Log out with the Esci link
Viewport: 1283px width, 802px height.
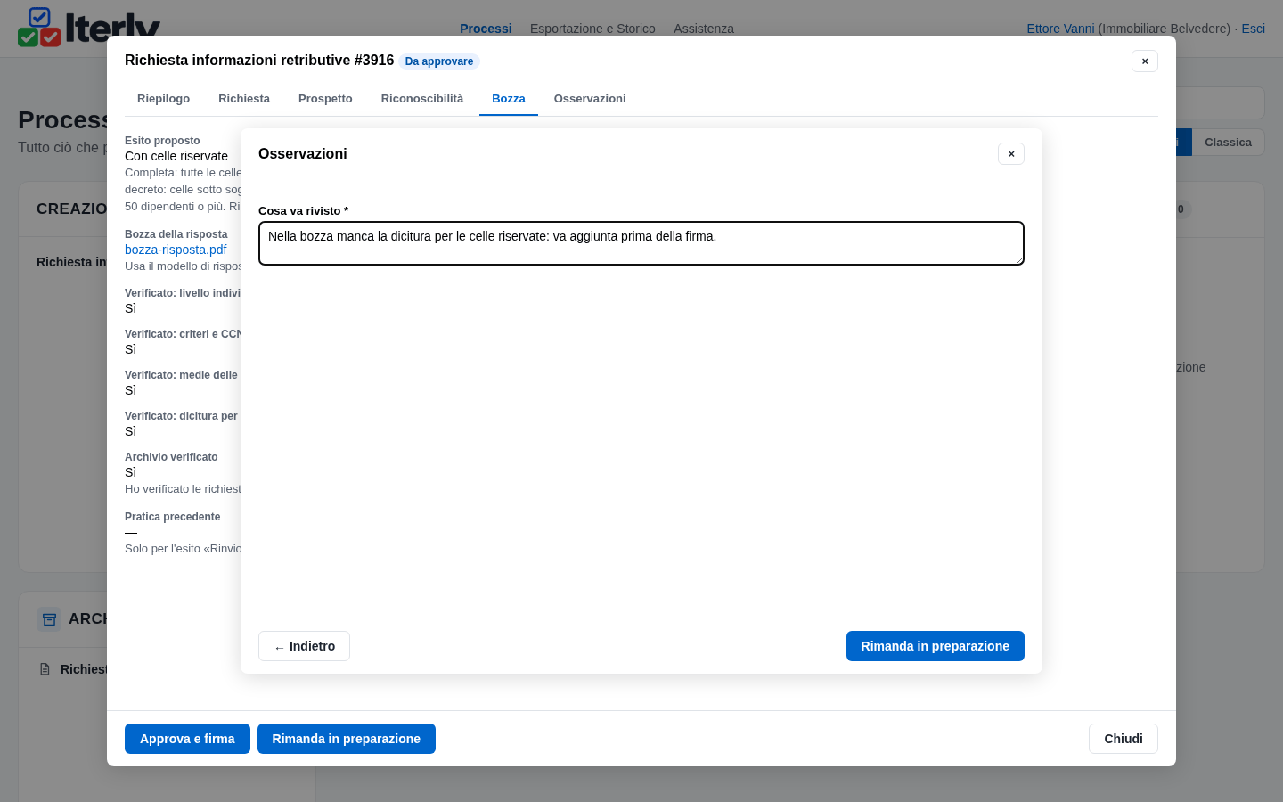(1253, 29)
